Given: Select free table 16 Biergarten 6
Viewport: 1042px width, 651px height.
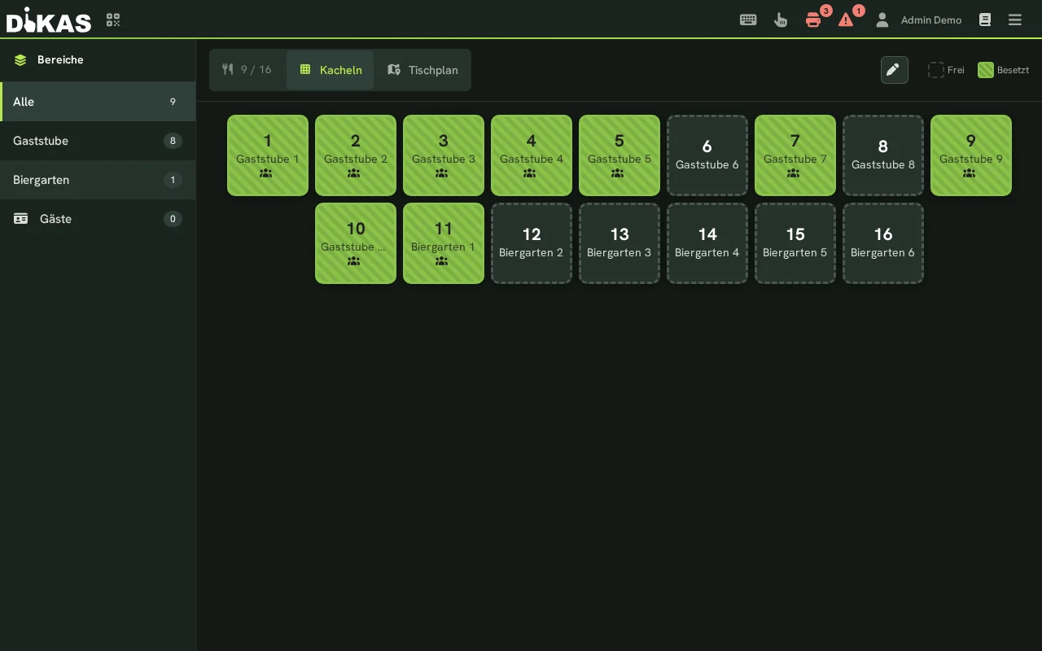Looking at the screenshot, I should pos(883,243).
